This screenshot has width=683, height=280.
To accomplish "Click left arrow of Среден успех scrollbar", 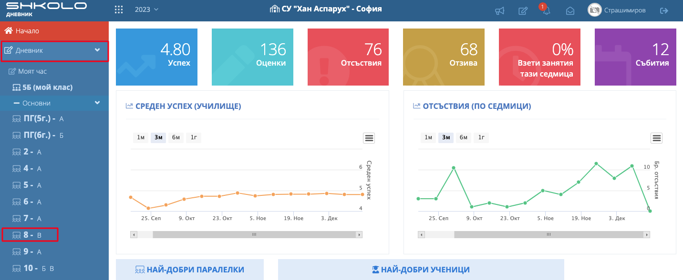I will point(134,234).
